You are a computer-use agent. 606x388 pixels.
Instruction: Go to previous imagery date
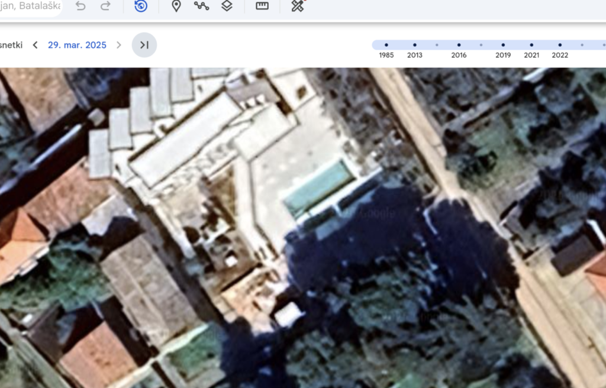coord(36,45)
